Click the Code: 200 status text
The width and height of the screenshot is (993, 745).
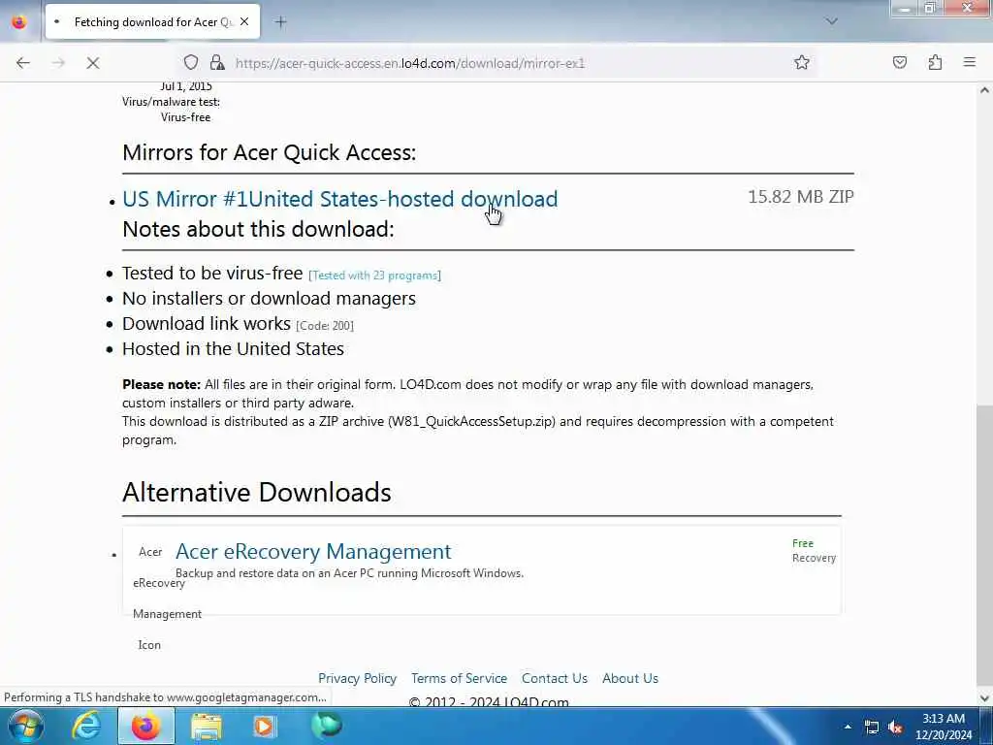(325, 326)
